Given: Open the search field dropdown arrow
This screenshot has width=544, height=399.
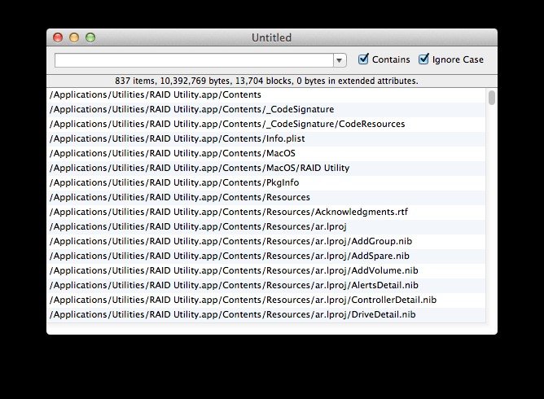Looking at the screenshot, I should 340,60.
